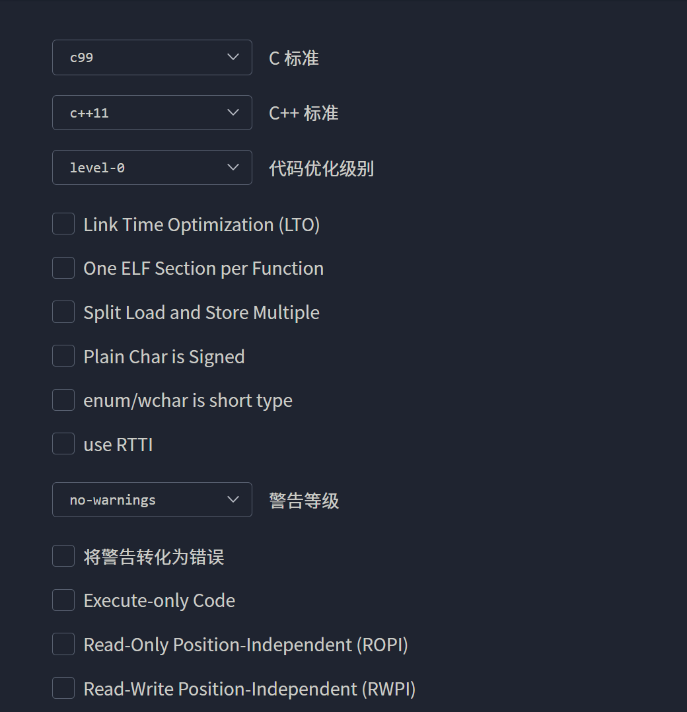Enable Execute-only Code checkbox
This screenshot has height=712, width=687.
pos(63,600)
